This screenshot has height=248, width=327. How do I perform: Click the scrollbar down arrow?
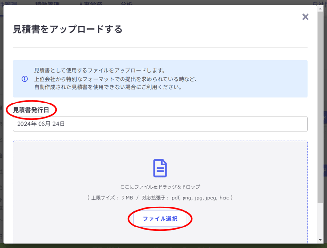point(320,240)
